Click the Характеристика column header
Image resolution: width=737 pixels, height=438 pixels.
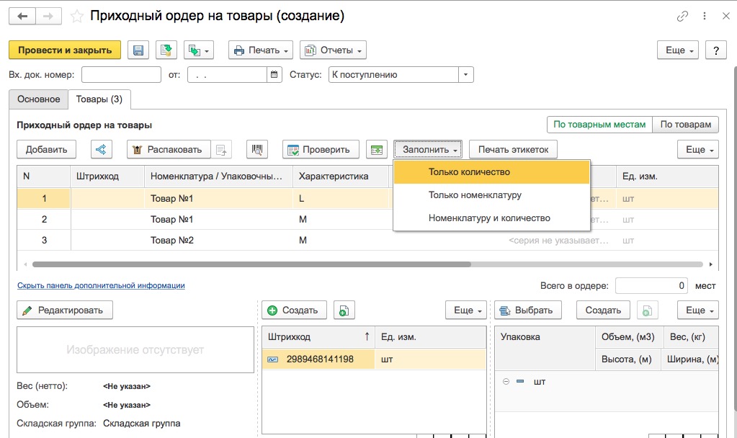click(341, 176)
